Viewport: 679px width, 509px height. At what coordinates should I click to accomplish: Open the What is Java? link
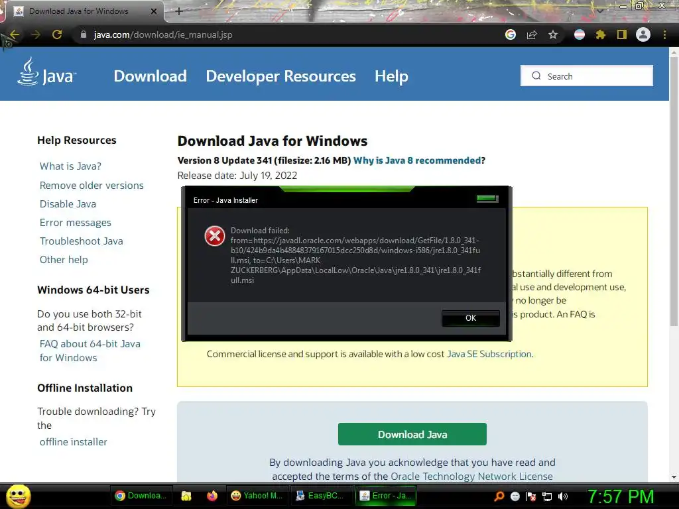coord(70,166)
